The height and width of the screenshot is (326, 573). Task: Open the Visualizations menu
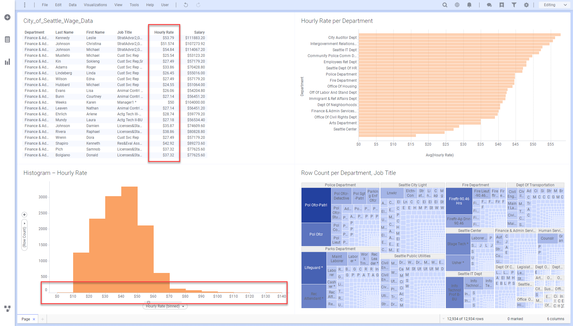coord(95,5)
